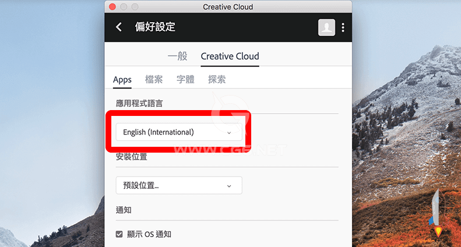Open the 字體 sub-tab

pyautogui.click(x=185, y=79)
